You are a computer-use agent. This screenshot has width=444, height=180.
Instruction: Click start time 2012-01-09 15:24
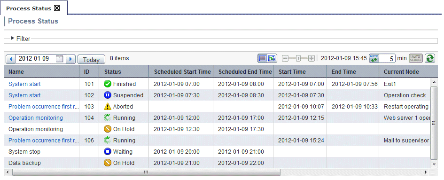click(301, 141)
